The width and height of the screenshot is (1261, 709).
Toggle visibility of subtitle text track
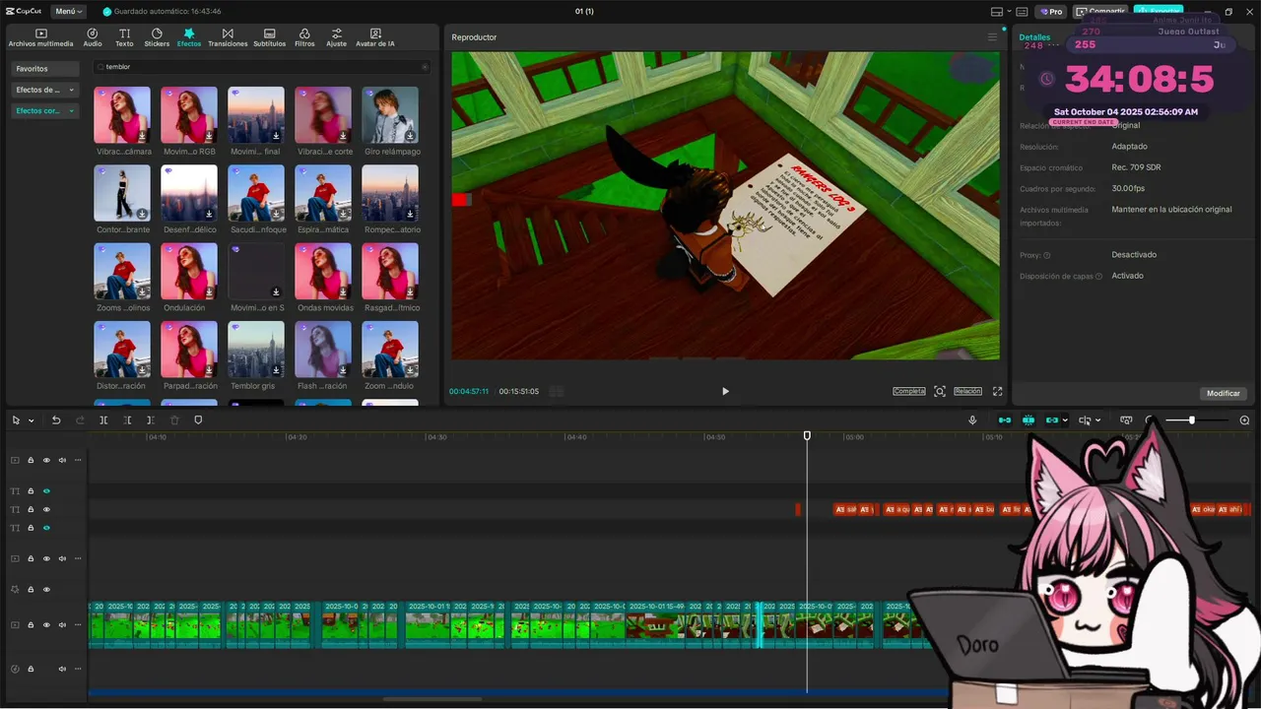coord(46,509)
